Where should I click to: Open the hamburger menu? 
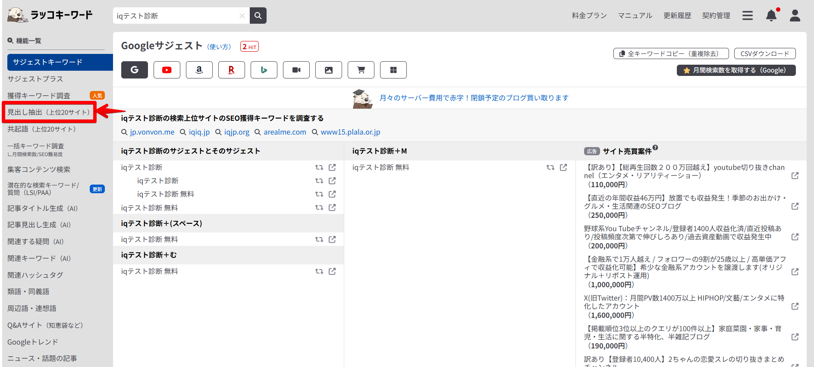(748, 16)
